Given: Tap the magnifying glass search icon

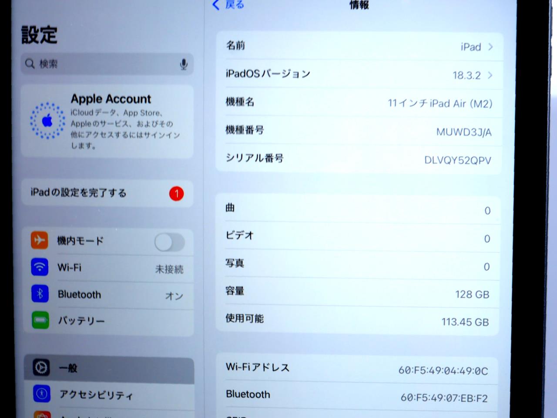Looking at the screenshot, I should coord(30,64).
